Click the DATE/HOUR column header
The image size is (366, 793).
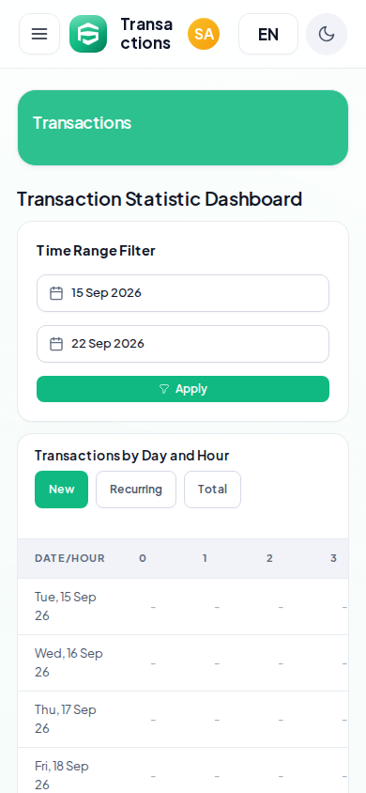69,558
